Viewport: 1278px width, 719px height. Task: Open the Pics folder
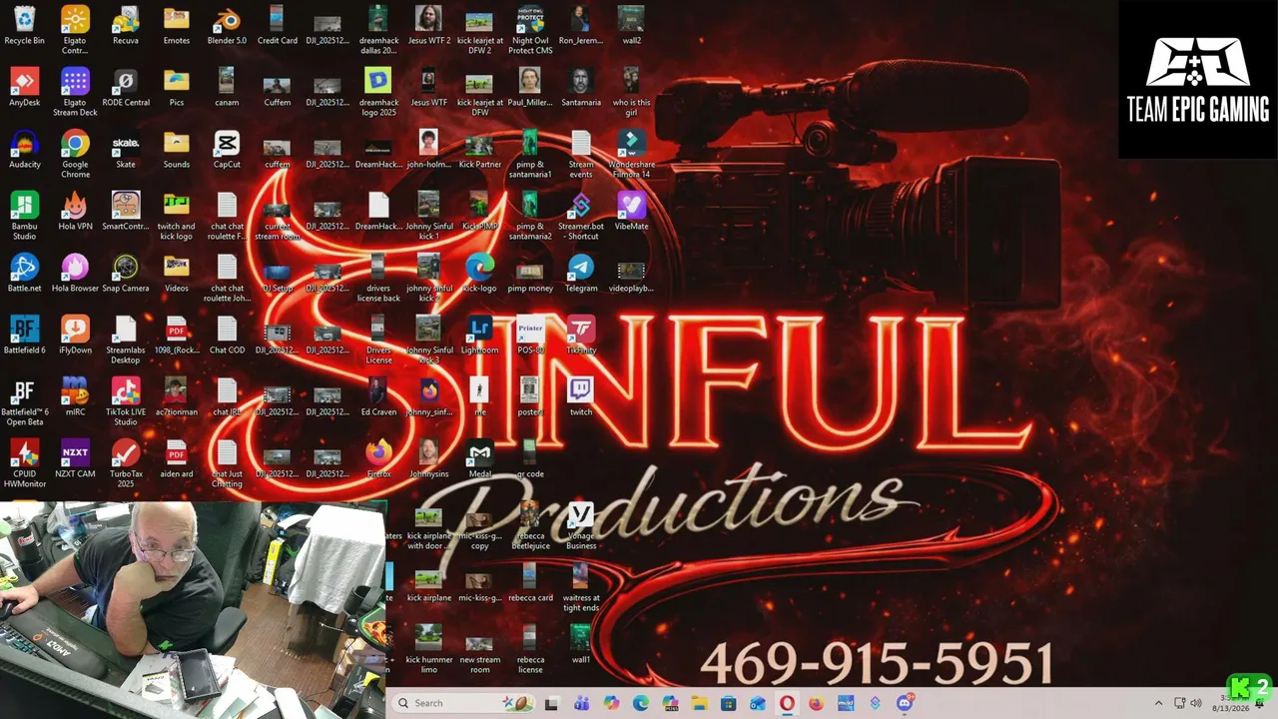click(177, 88)
